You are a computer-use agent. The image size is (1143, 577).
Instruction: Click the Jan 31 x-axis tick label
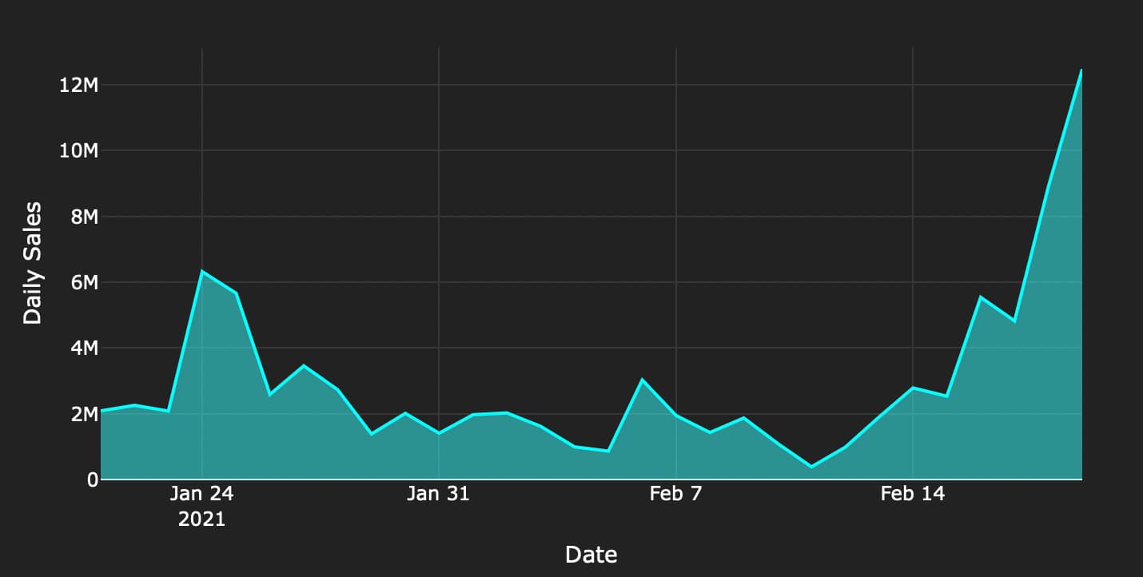(439, 494)
